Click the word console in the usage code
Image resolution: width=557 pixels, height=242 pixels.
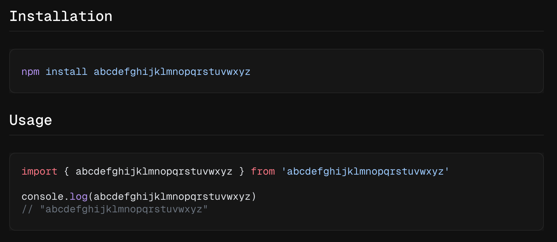42,197
